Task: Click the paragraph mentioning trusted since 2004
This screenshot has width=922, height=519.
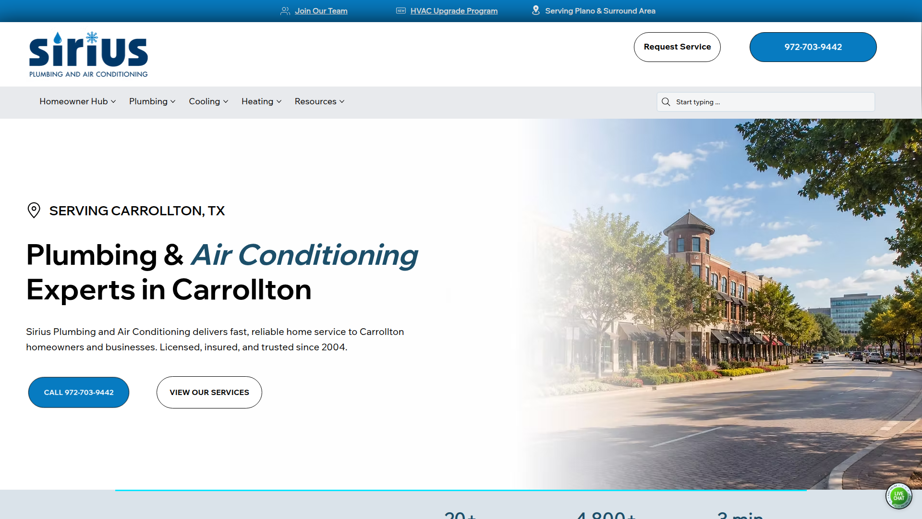Action: pyautogui.click(x=215, y=339)
